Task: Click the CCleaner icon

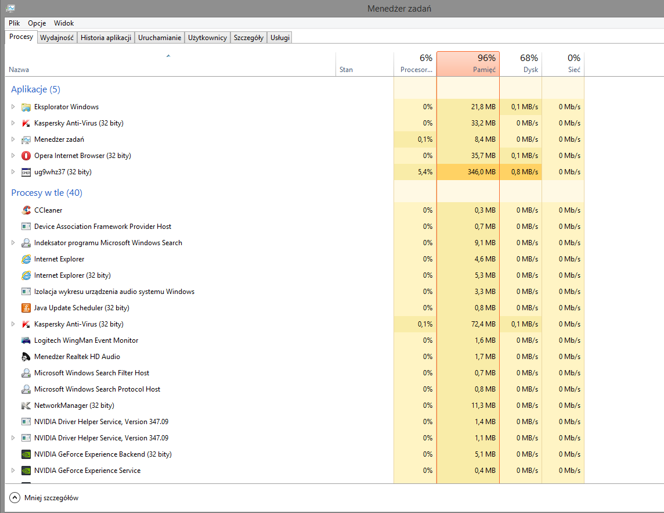Action: click(26, 210)
